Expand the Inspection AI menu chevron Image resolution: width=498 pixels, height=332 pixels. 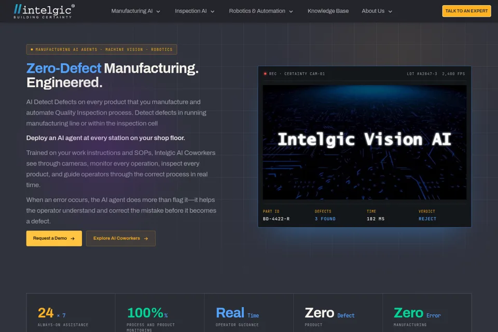point(213,11)
